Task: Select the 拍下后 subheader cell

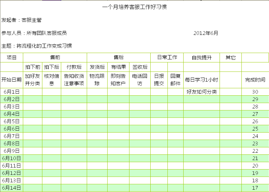Action: pos(52,67)
